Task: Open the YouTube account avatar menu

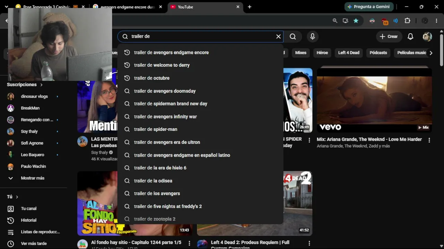Action: (x=427, y=36)
